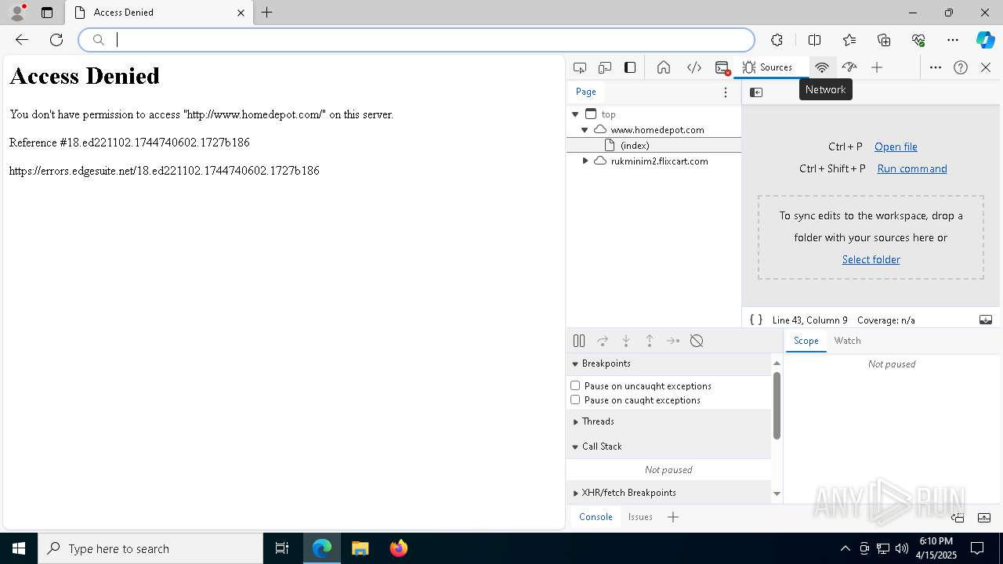Open Edge Settings and more menu
Image resolution: width=1003 pixels, height=564 pixels.
[953, 40]
